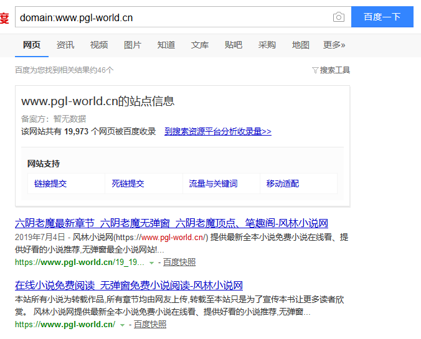Viewport: 421px width, 339px height.
Task: Click the 链接提交 link
Action: 50,183
